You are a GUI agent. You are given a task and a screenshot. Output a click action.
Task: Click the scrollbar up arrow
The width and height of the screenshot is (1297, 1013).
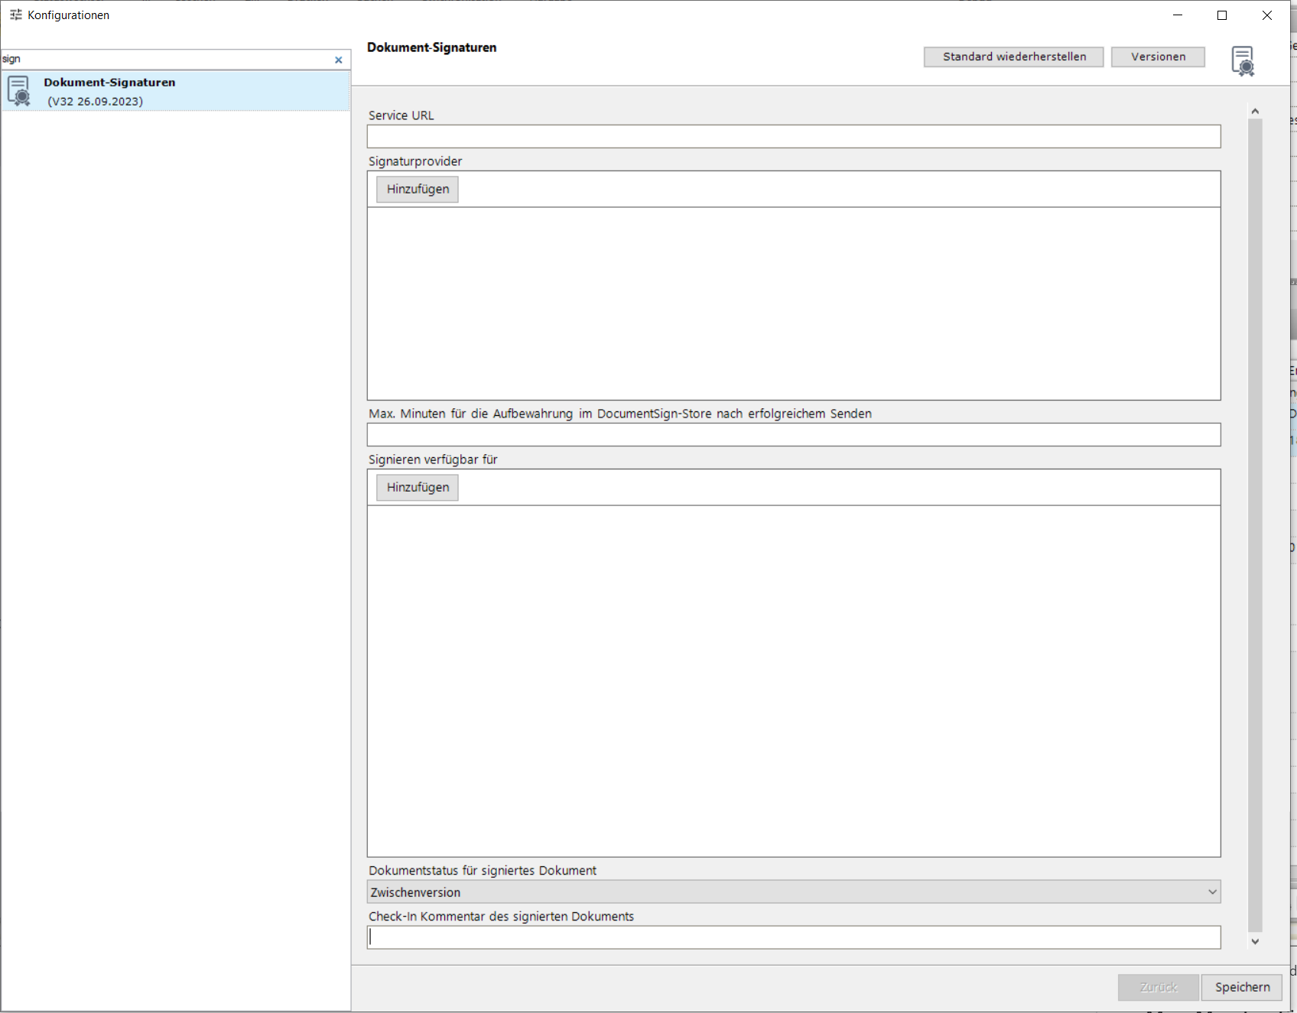(1255, 112)
